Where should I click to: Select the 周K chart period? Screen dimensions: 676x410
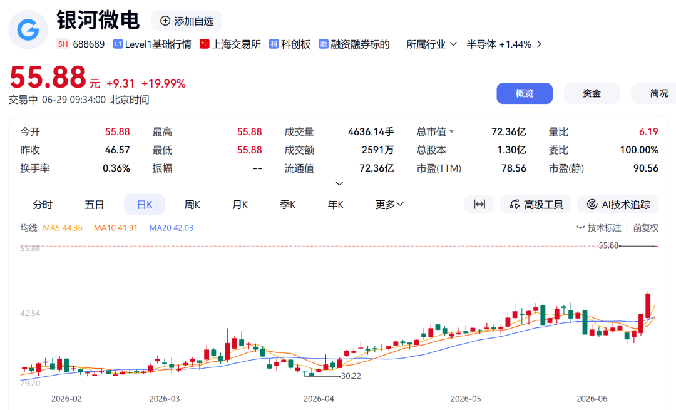[x=192, y=204]
